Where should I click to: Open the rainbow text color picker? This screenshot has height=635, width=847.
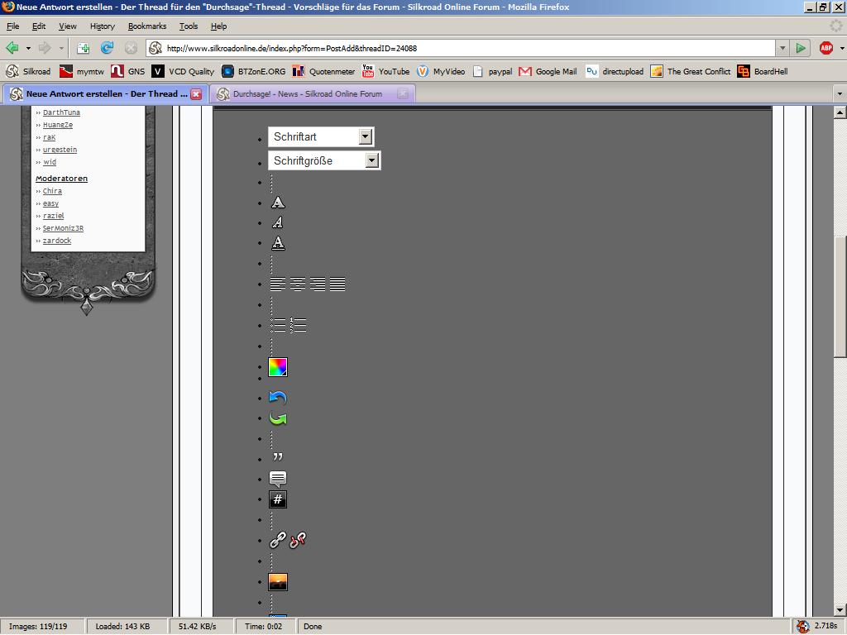coord(278,367)
